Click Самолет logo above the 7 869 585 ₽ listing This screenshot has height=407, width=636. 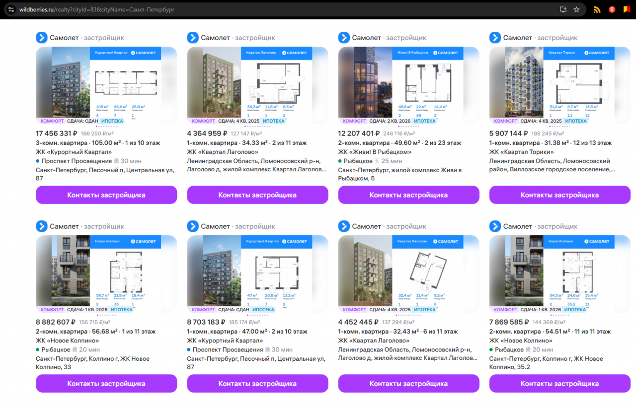pos(495,226)
